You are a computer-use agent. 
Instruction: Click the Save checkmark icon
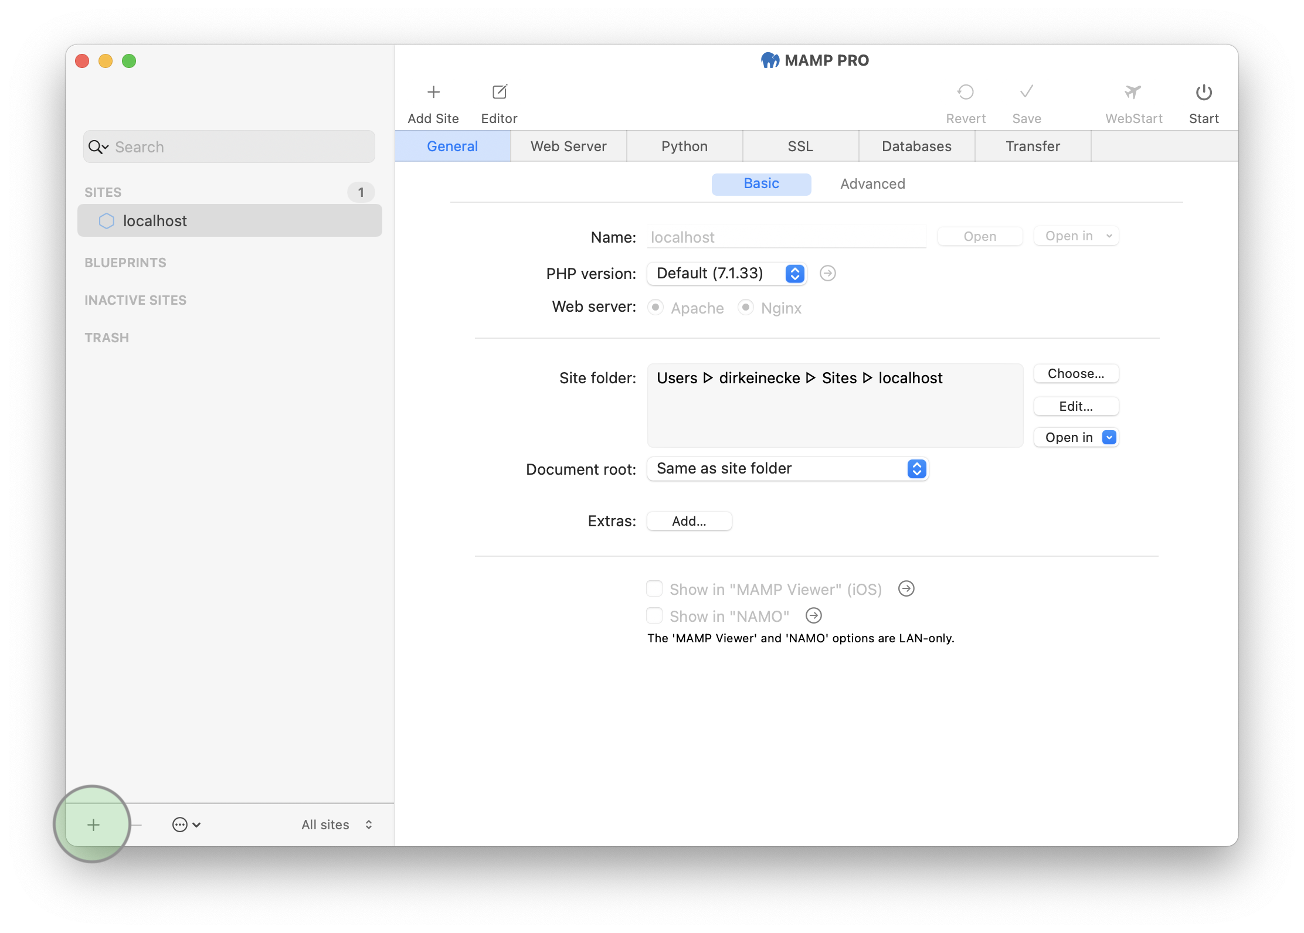click(1026, 92)
